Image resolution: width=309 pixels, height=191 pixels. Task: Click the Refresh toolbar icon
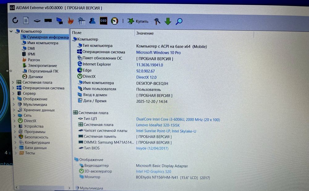(x=15, y=20)
